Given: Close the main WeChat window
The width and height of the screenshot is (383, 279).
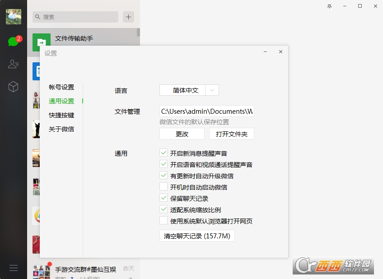Looking at the screenshot, I should click(x=375, y=6).
